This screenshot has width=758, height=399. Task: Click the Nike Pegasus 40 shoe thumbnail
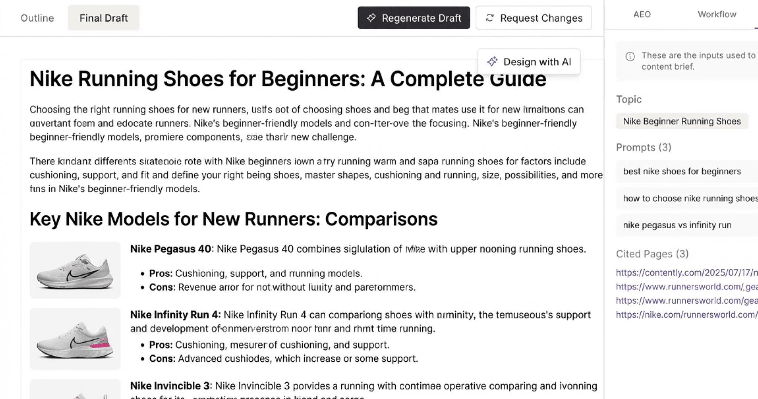pyautogui.click(x=75, y=270)
